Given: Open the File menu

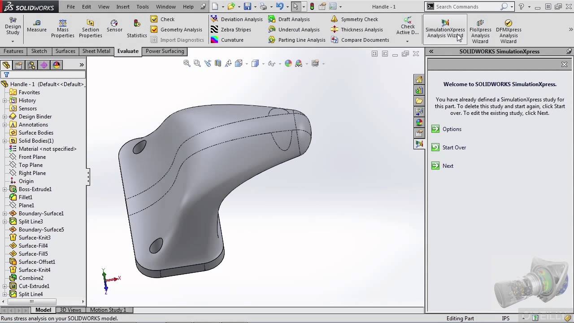Looking at the screenshot, I should click(x=71, y=7).
